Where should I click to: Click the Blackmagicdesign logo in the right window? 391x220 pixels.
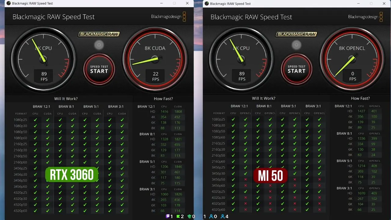coord(366,16)
